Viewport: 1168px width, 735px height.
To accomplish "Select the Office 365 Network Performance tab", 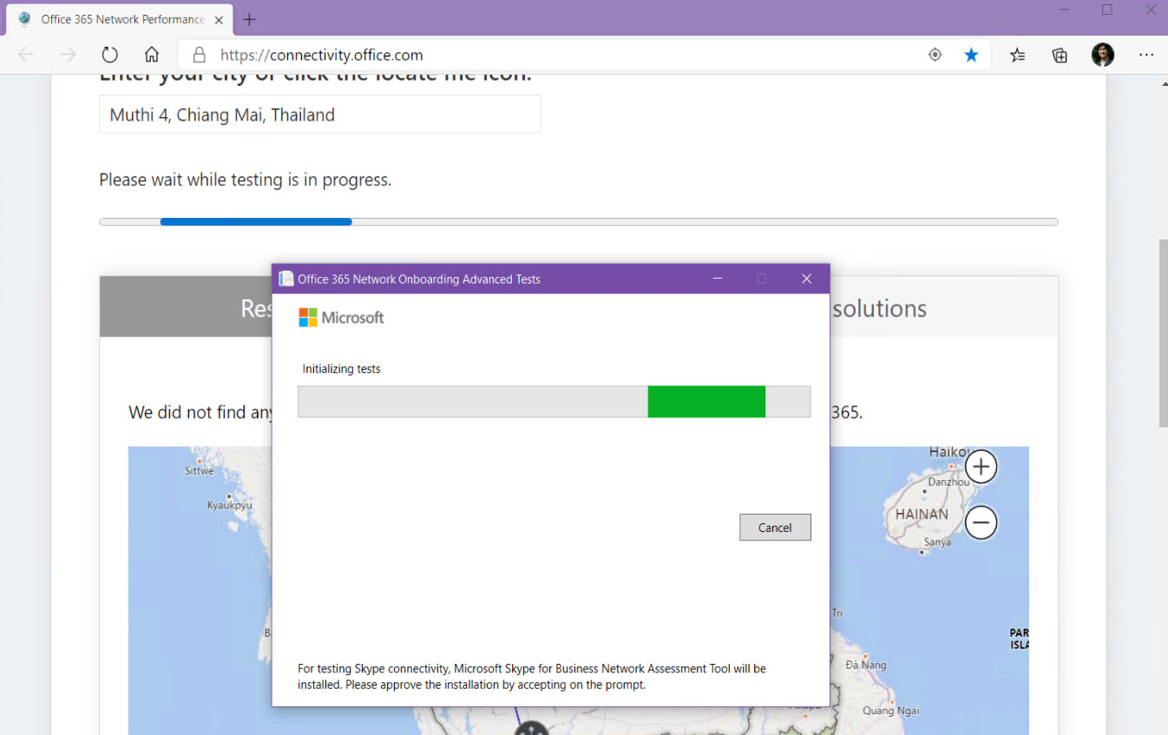I will tap(121, 19).
